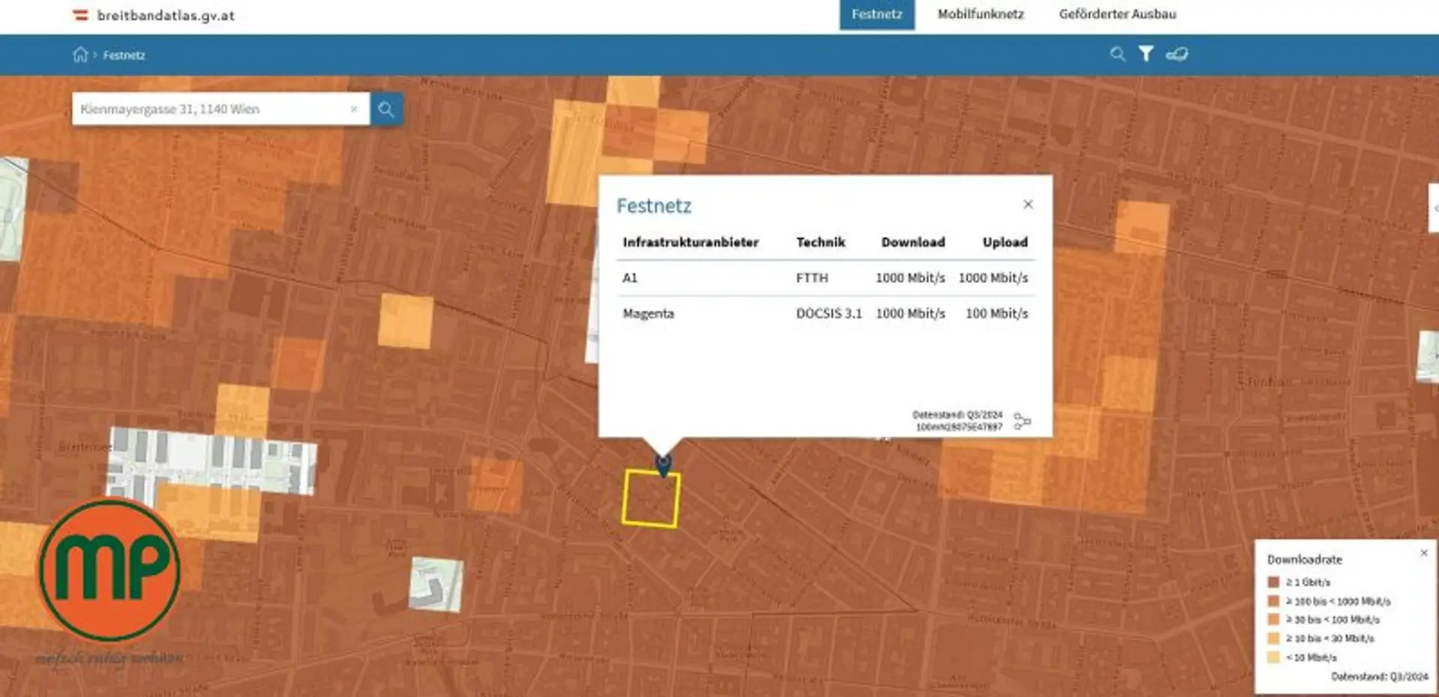Click the Festnetz breadcrumb link
This screenshot has width=1439, height=697.
pos(124,55)
